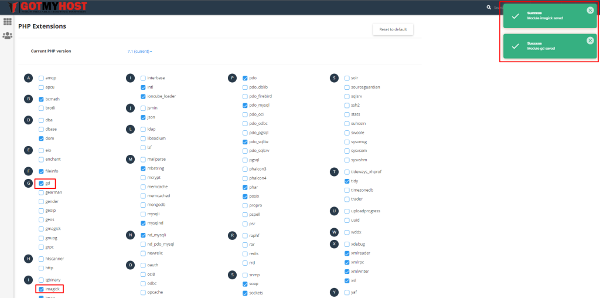Uncheck the ioncube_loader extension
The image size is (600, 298).
[144, 96]
